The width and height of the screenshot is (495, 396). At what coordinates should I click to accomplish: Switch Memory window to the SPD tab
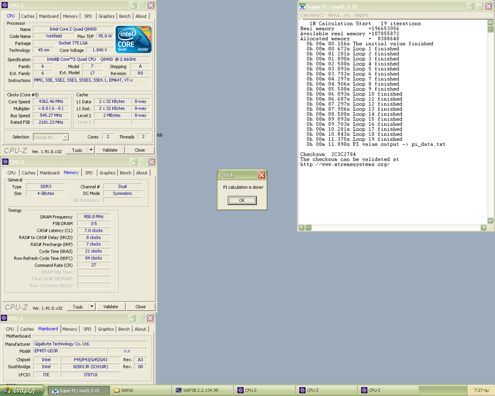click(89, 173)
